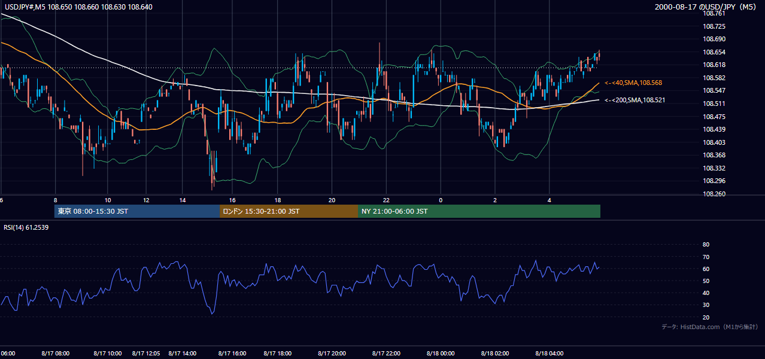Click price axis value 108.547

coord(714,90)
